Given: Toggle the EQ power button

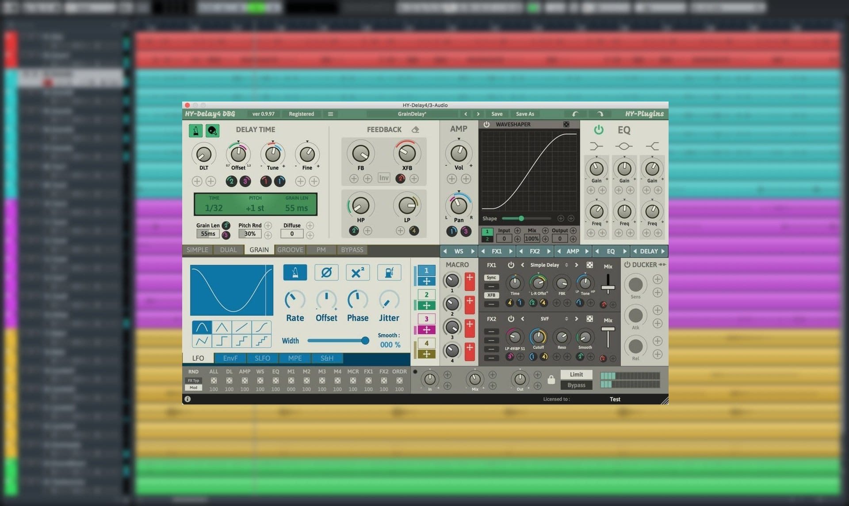Looking at the screenshot, I should (x=599, y=130).
